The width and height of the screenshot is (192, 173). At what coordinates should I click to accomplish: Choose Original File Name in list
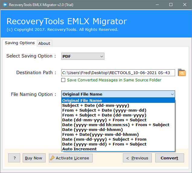point(118,100)
